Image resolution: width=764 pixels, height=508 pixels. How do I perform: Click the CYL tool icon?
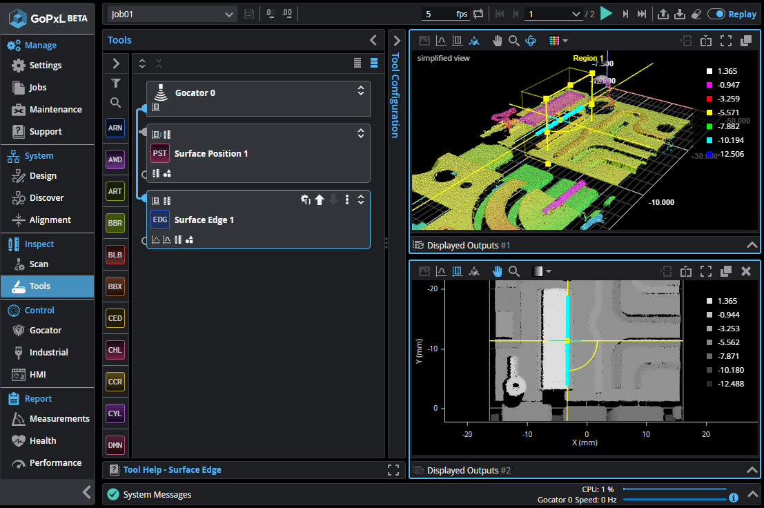115,413
